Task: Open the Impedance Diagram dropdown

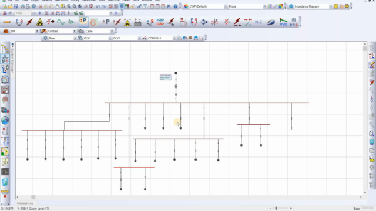Action: (331, 6)
